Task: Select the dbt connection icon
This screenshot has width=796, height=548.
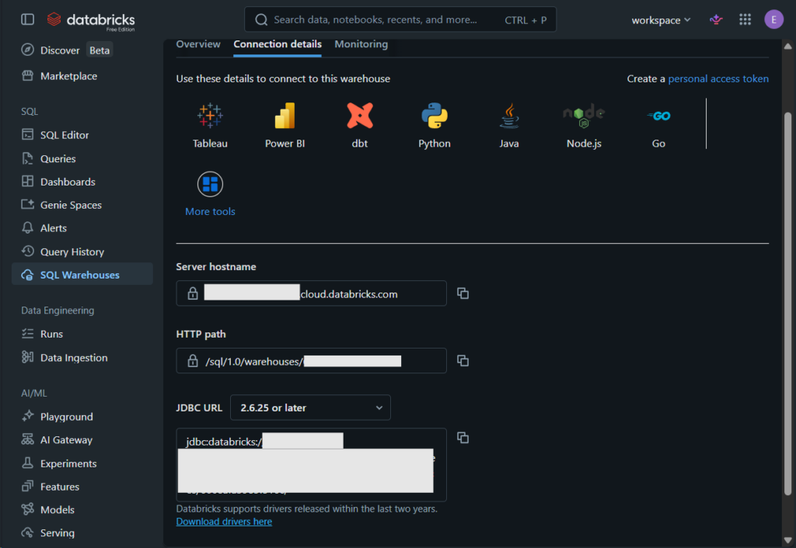Action: coord(360,116)
